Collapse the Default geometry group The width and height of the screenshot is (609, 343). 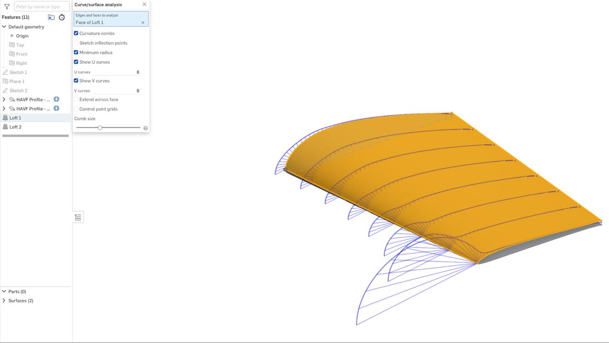[4, 27]
